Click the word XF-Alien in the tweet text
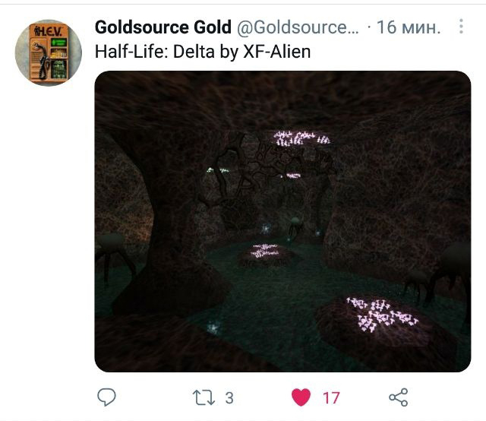The image size is (486, 421). point(276,52)
